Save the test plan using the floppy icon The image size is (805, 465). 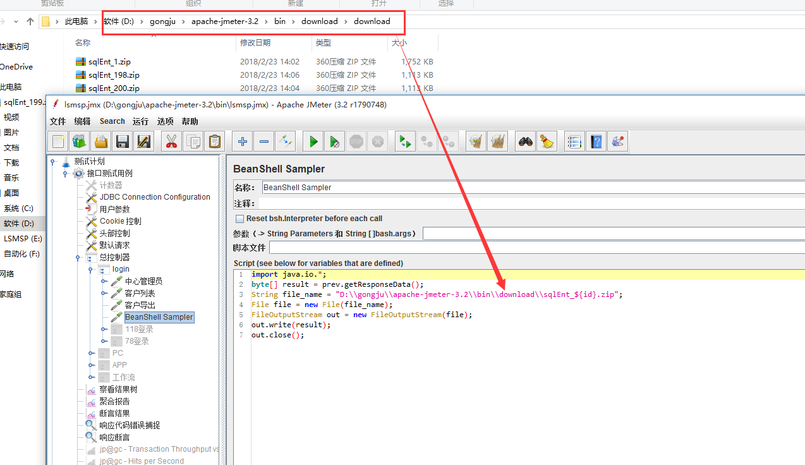[x=123, y=142]
